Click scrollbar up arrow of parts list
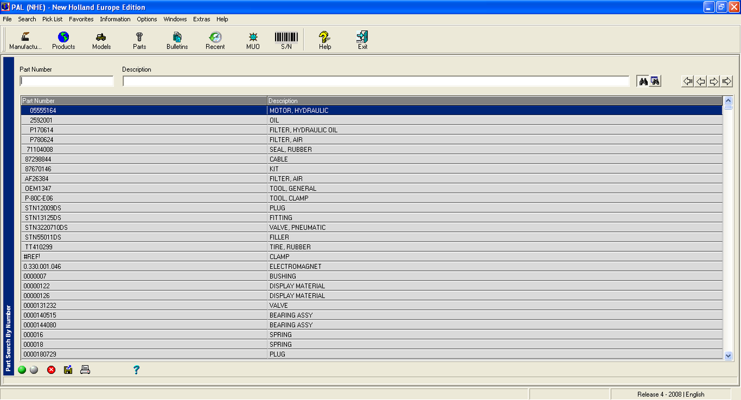Viewport: 741px width, 400px height. (x=728, y=101)
